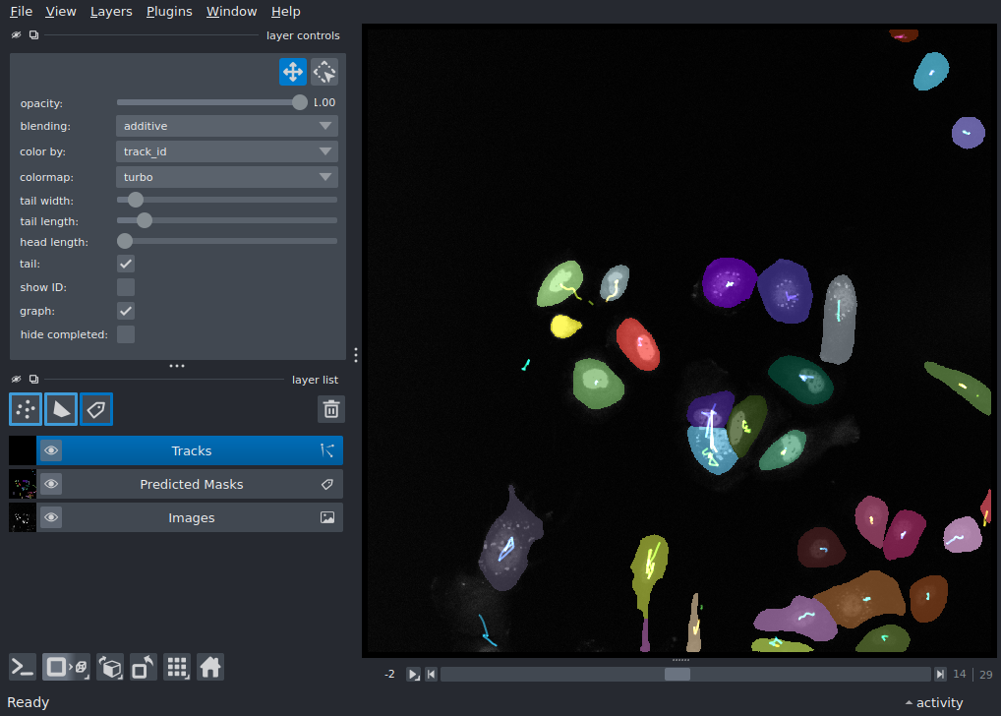
Task: Change the color by dropdown
Action: click(x=226, y=151)
